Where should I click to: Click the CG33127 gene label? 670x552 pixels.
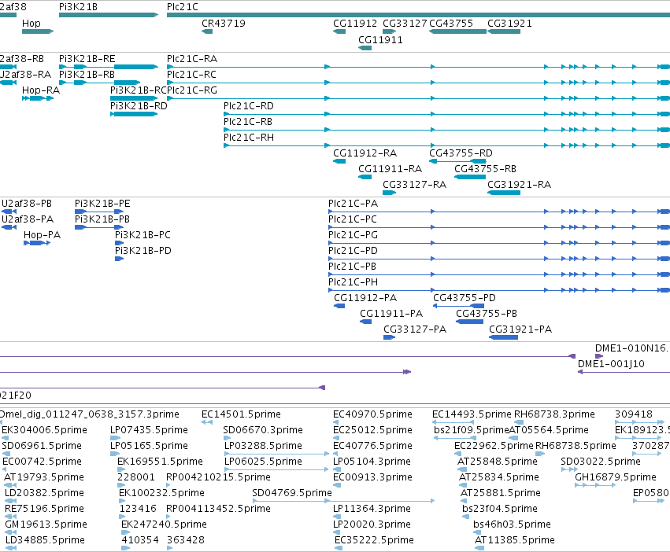tap(405, 24)
